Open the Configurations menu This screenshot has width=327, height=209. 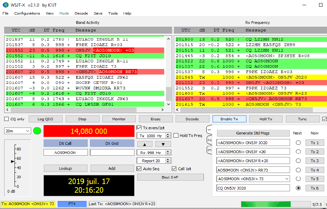tap(27, 13)
